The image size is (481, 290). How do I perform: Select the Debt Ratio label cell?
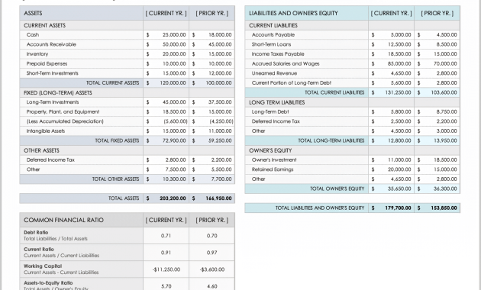click(81, 235)
